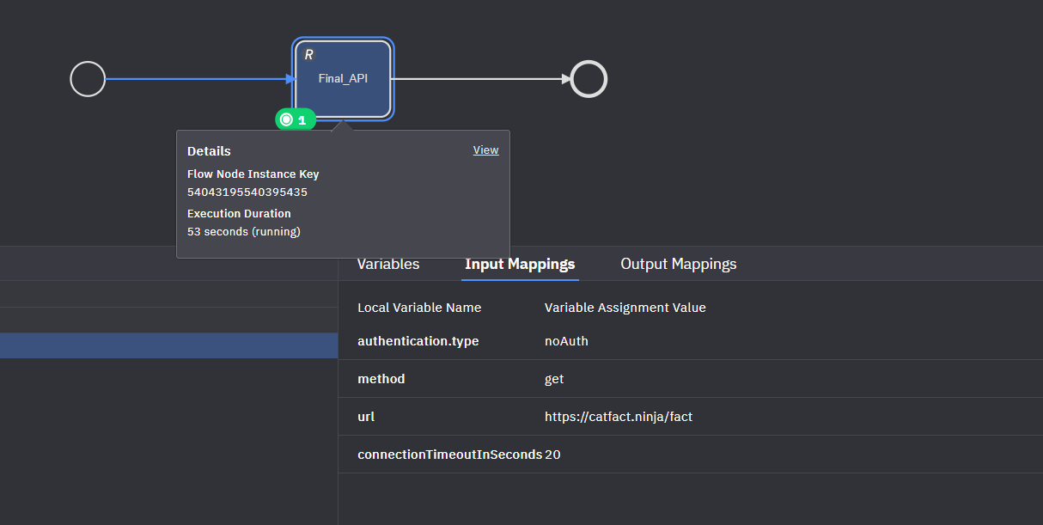The width and height of the screenshot is (1043, 525).
Task: Click the authentication.type variable name
Action: pos(418,341)
